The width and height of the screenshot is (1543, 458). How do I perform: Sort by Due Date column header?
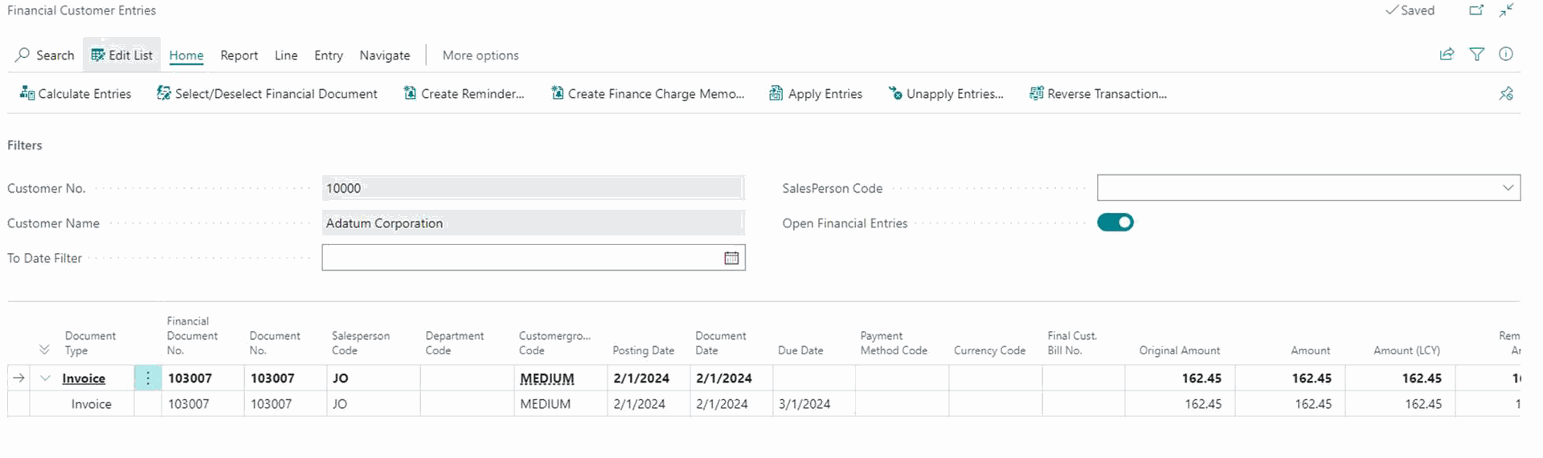point(800,350)
